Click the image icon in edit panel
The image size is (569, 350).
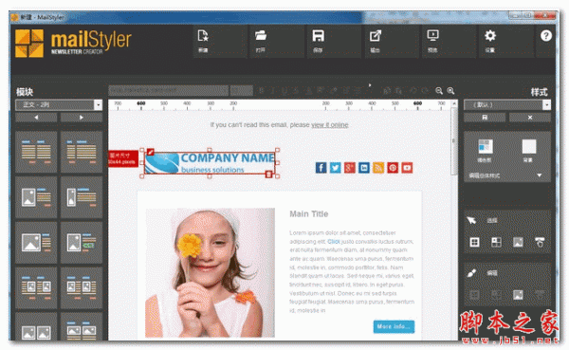518,294
